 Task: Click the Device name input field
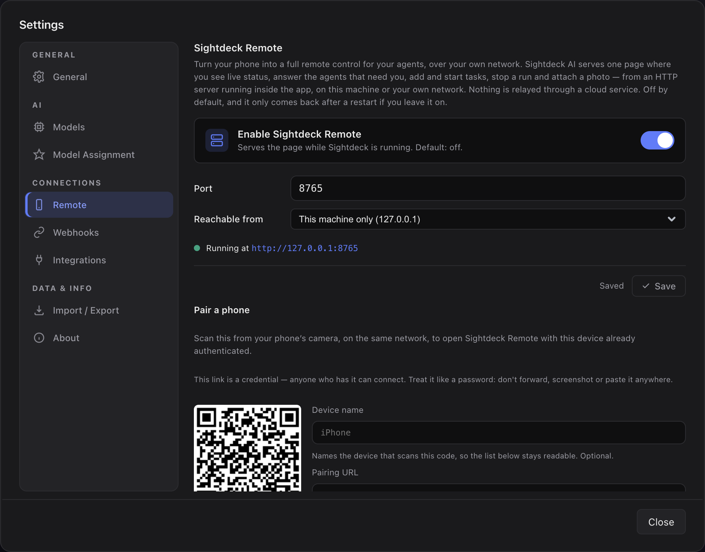498,432
